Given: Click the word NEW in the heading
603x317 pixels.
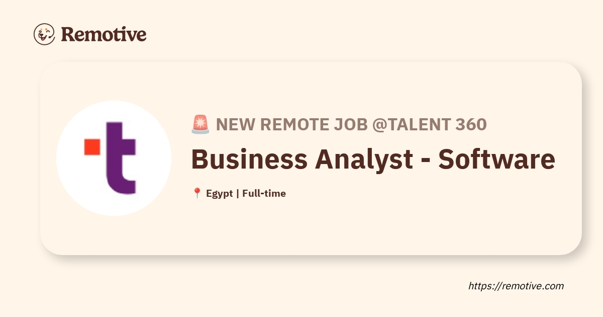Looking at the screenshot, I should (233, 124).
